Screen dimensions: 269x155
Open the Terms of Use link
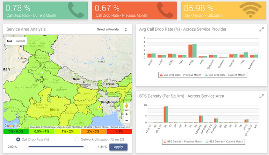pos(102,127)
